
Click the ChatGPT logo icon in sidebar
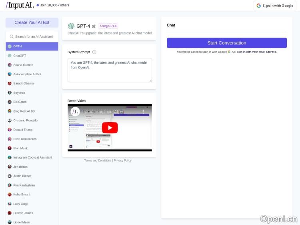click(10, 56)
